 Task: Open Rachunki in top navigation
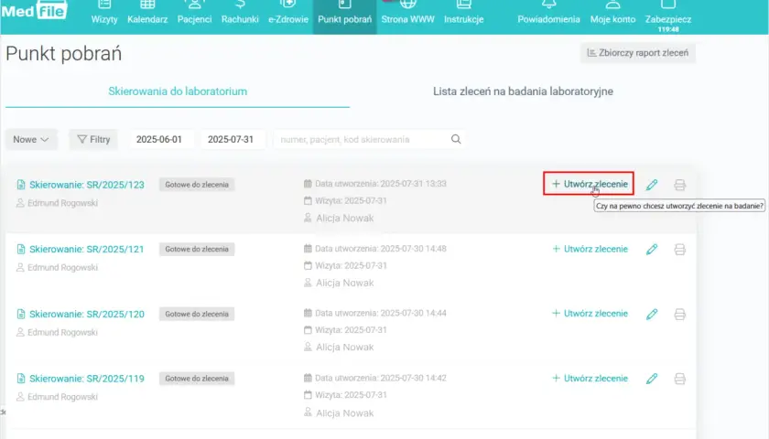point(240,13)
